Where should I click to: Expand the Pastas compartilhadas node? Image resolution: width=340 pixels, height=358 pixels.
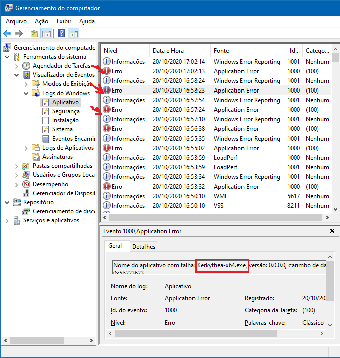pos(17,166)
